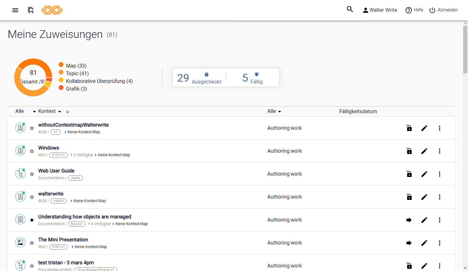The width and height of the screenshot is (468, 271).
Task: Click forward arrow for Understanding how objects
Action: (409, 220)
